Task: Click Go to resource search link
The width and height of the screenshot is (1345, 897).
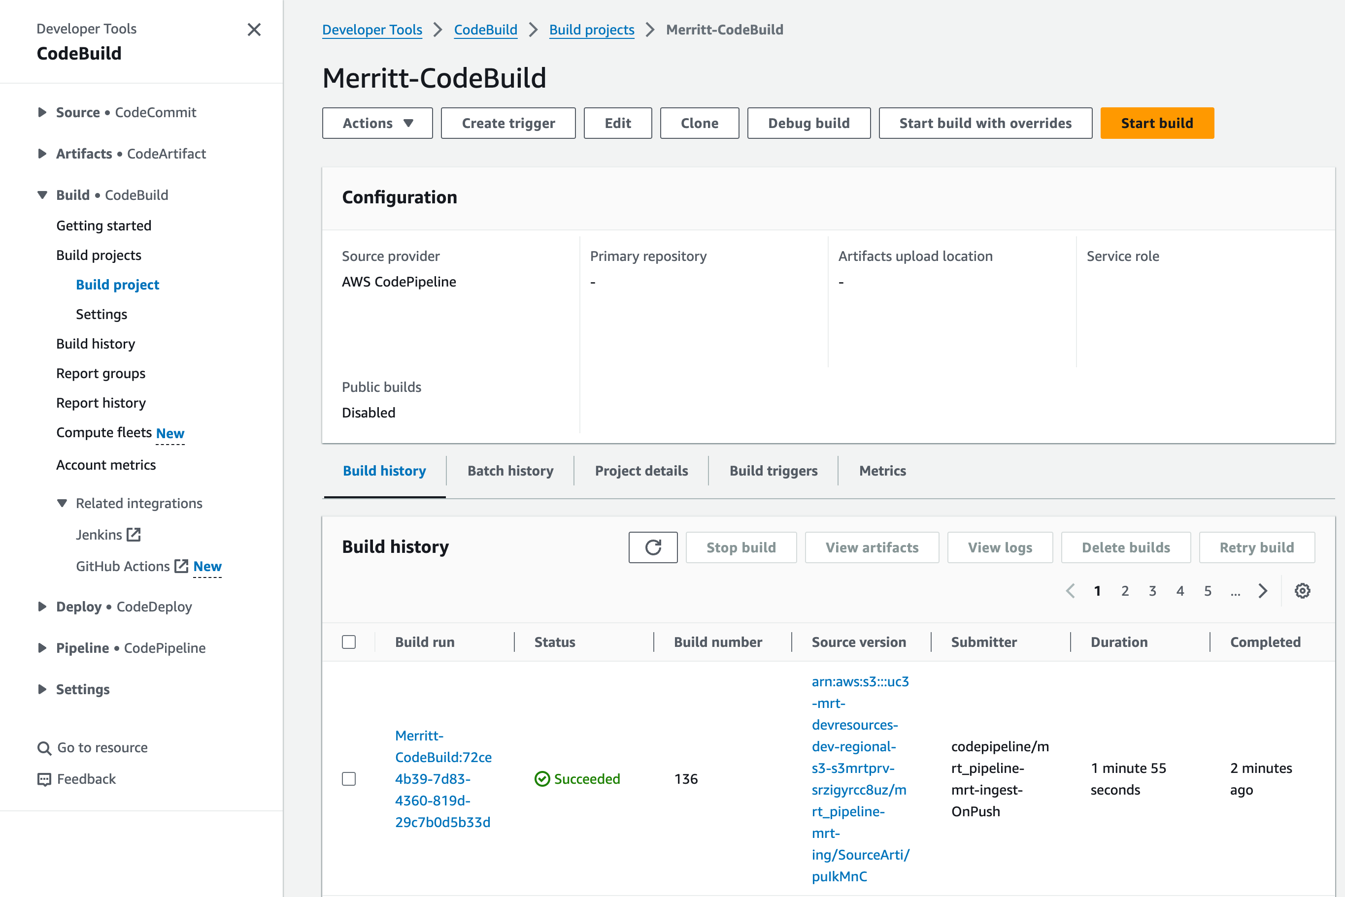Action: pos(102,748)
